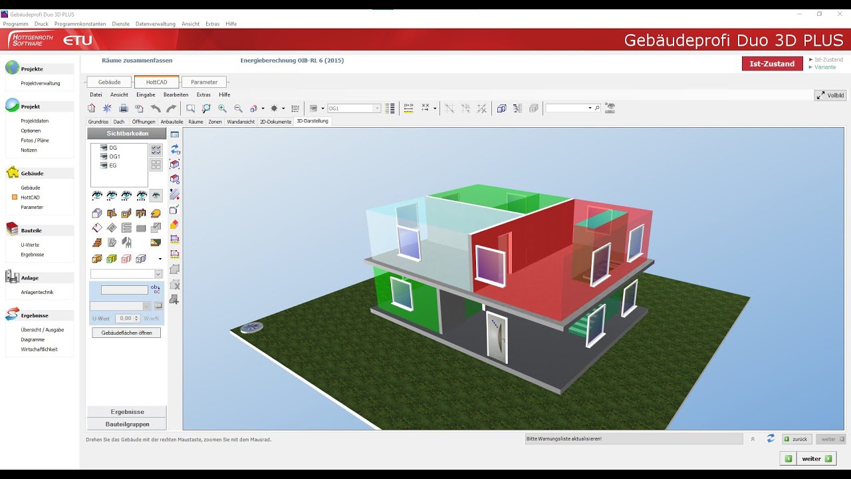Toggle the second eye visibility preset

[112, 195]
